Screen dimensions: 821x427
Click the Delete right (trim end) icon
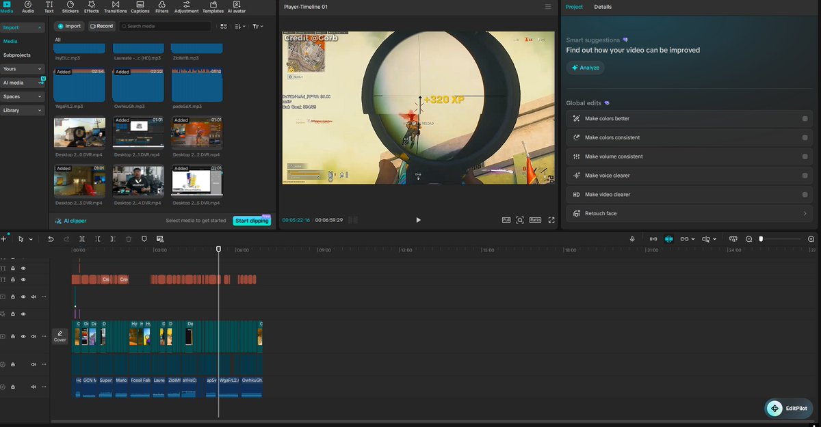pyautogui.click(x=113, y=239)
